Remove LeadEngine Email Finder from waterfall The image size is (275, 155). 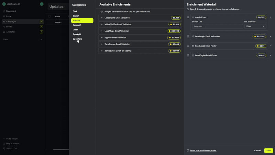pos(270,55)
